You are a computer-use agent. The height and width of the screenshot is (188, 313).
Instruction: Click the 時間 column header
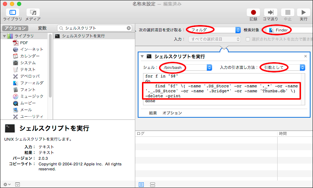click(x=295, y=134)
